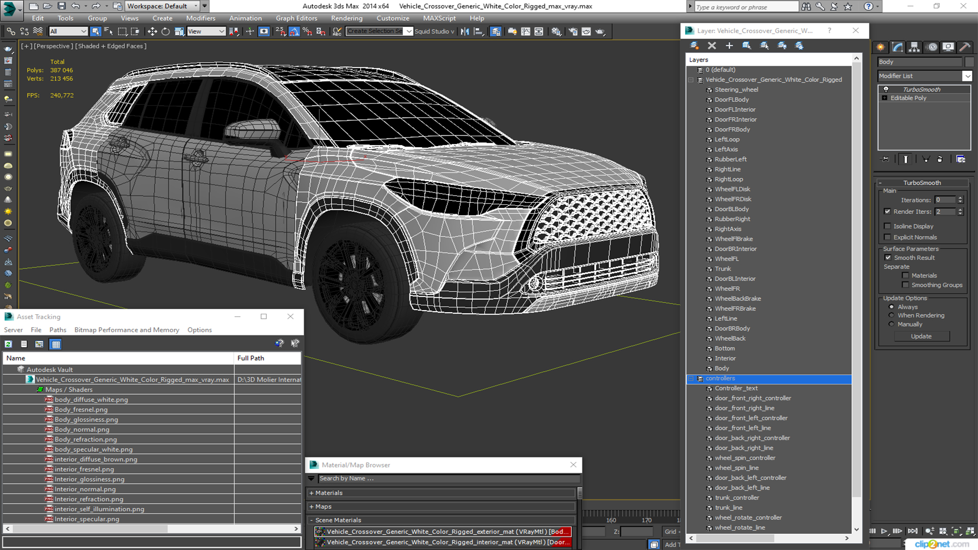Select the Select and Link tool

point(11,32)
